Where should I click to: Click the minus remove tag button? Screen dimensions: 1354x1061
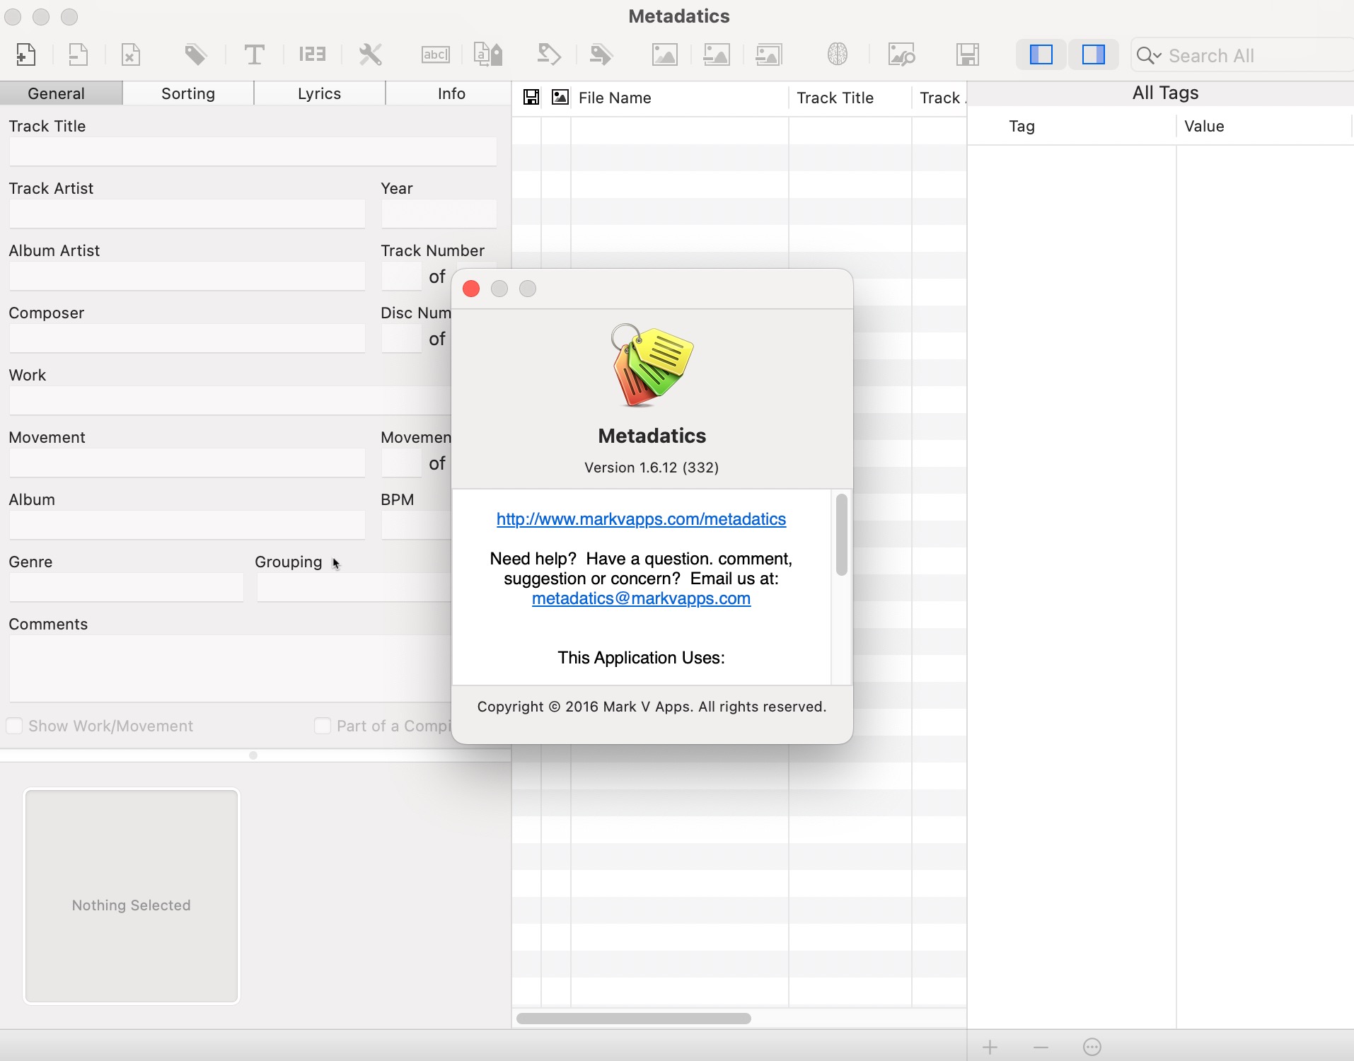click(1041, 1047)
